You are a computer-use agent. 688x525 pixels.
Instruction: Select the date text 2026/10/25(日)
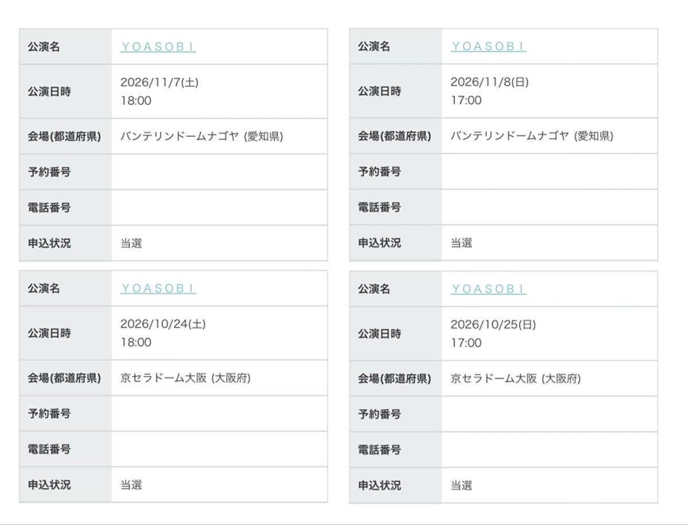pos(493,325)
